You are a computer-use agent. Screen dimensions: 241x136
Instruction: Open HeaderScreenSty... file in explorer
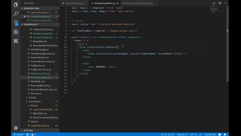pyautogui.click(x=40, y=34)
